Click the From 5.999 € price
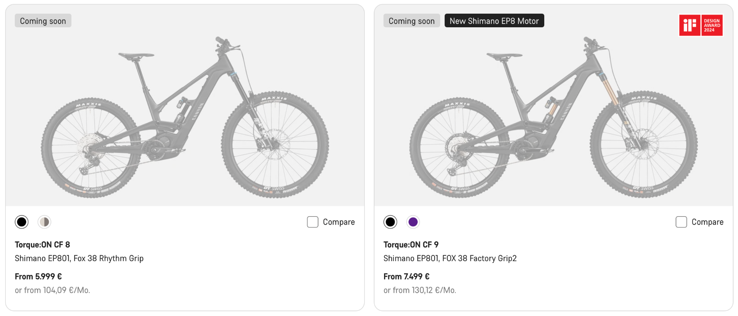The width and height of the screenshot is (738, 316). [x=38, y=277]
